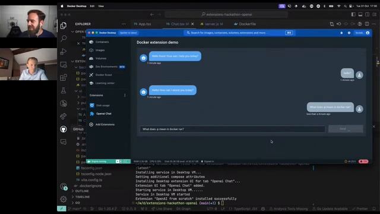The width and height of the screenshot is (380, 214).
Task: Click the Update to latest button
Action: (128, 33)
